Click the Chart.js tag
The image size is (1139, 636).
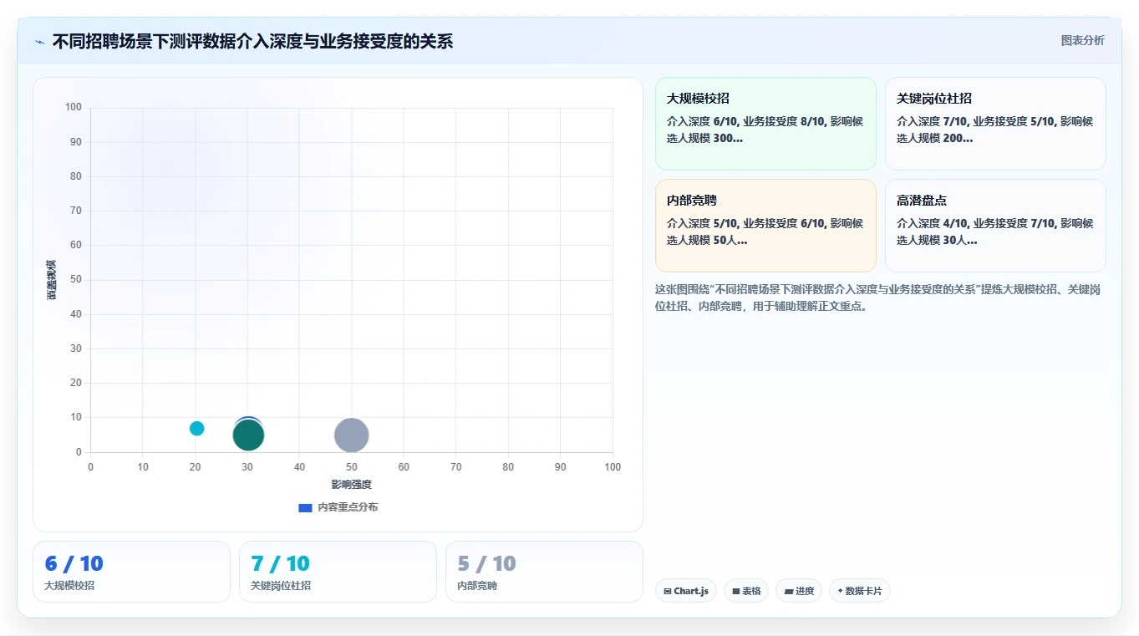click(x=686, y=591)
